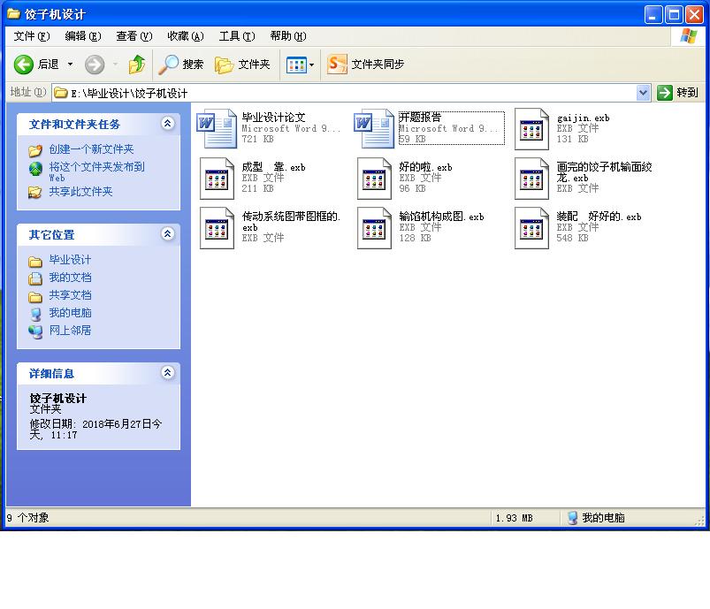This screenshot has width=710, height=609.
Task: Open the 工具(T) menu
Action: click(237, 36)
